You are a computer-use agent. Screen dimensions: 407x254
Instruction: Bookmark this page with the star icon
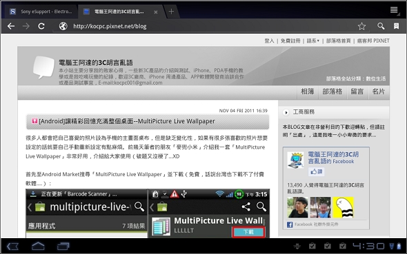click(361, 26)
